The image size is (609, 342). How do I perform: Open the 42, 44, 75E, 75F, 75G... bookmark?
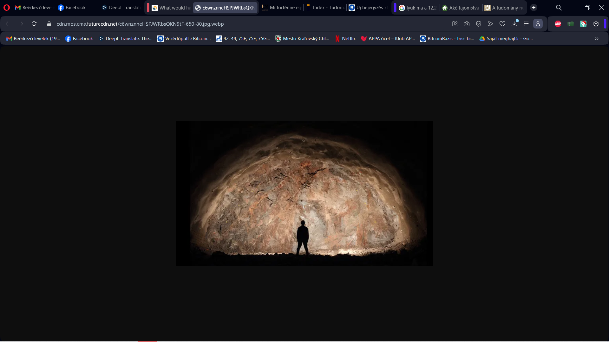pos(243,39)
